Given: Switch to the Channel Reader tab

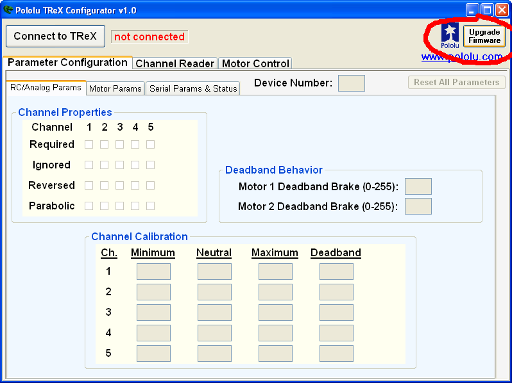Looking at the screenshot, I should pyautogui.click(x=175, y=63).
